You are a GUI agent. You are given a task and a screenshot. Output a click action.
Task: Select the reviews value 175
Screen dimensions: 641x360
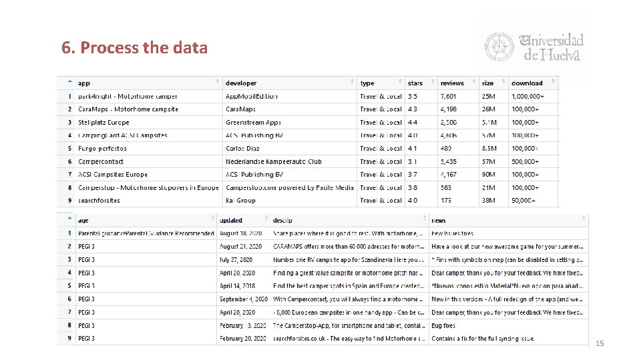(x=446, y=201)
